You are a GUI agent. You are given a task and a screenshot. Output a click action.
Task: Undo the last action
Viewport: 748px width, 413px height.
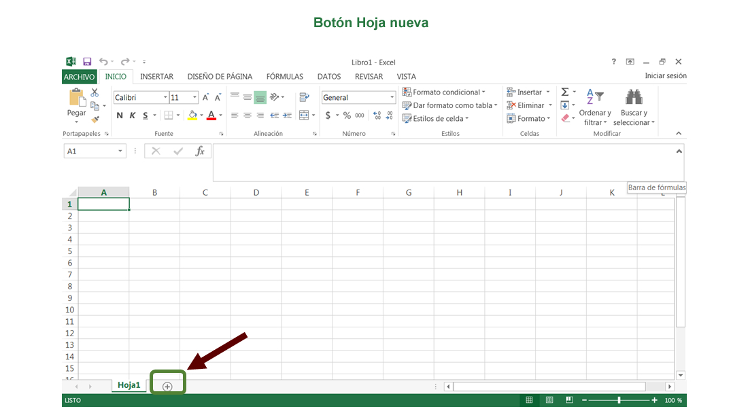[x=103, y=61]
